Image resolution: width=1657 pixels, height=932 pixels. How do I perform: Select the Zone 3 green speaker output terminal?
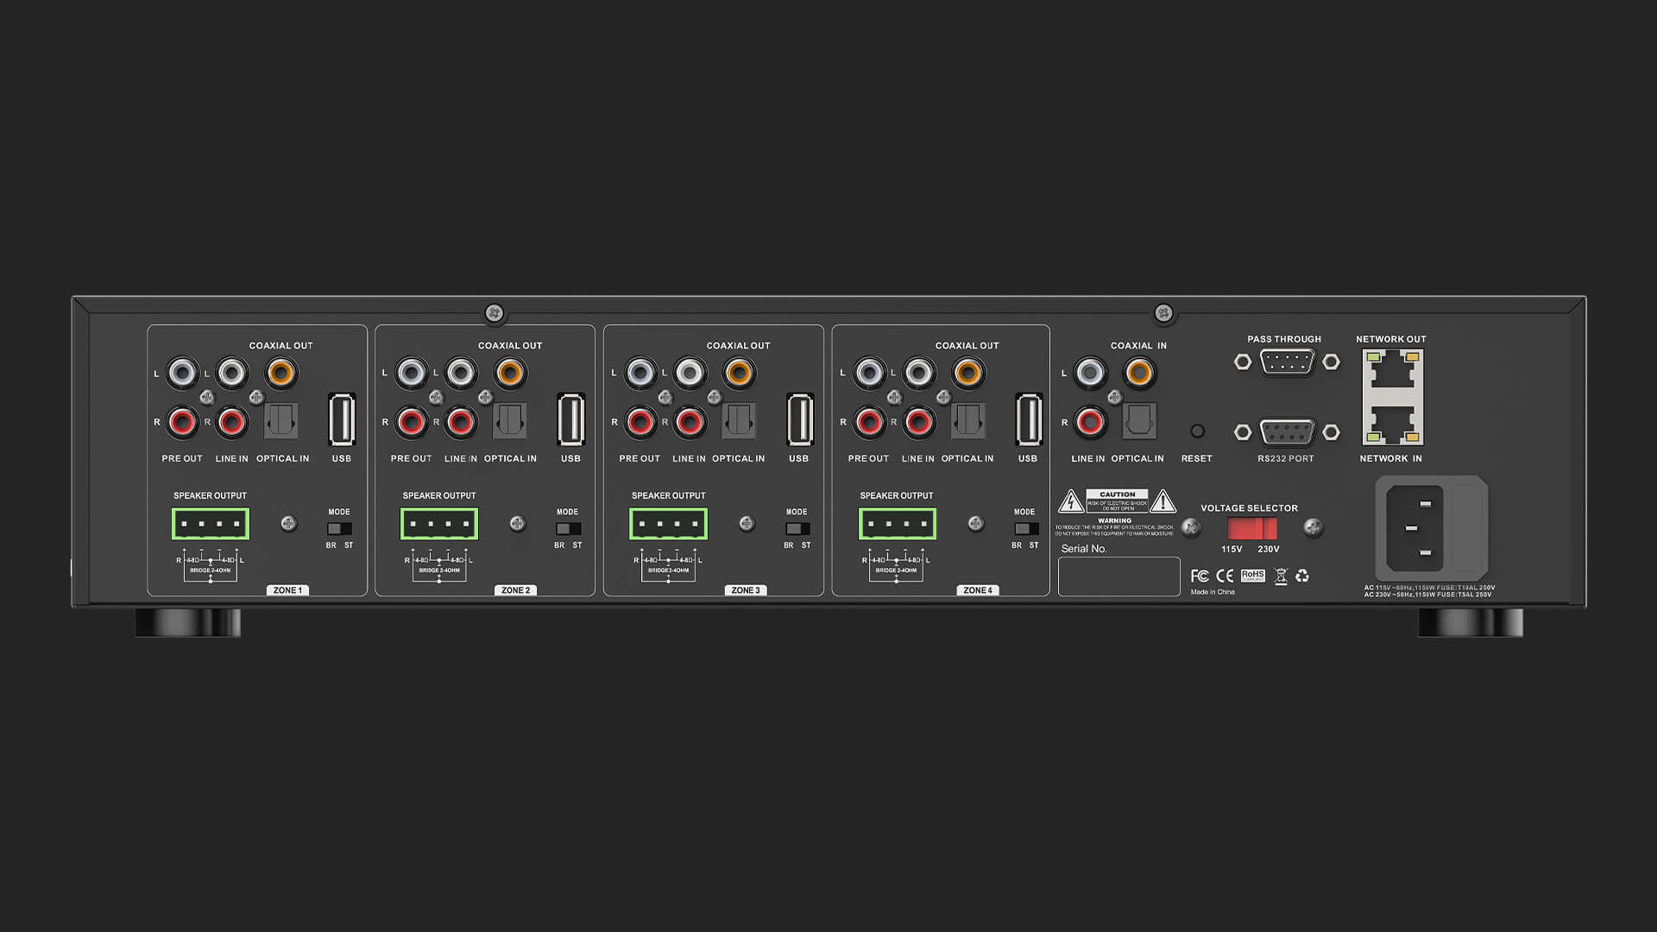pos(667,522)
